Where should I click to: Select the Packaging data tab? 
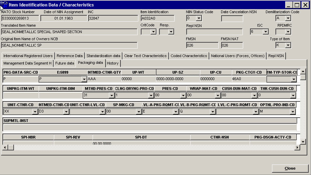(91, 62)
